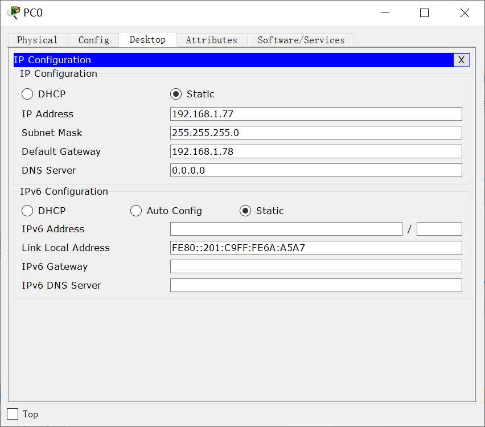Image resolution: width=485 pixels, height=427 pixels.
Task: Click the Subnet Mask label
Action: [x=52, y=133]
